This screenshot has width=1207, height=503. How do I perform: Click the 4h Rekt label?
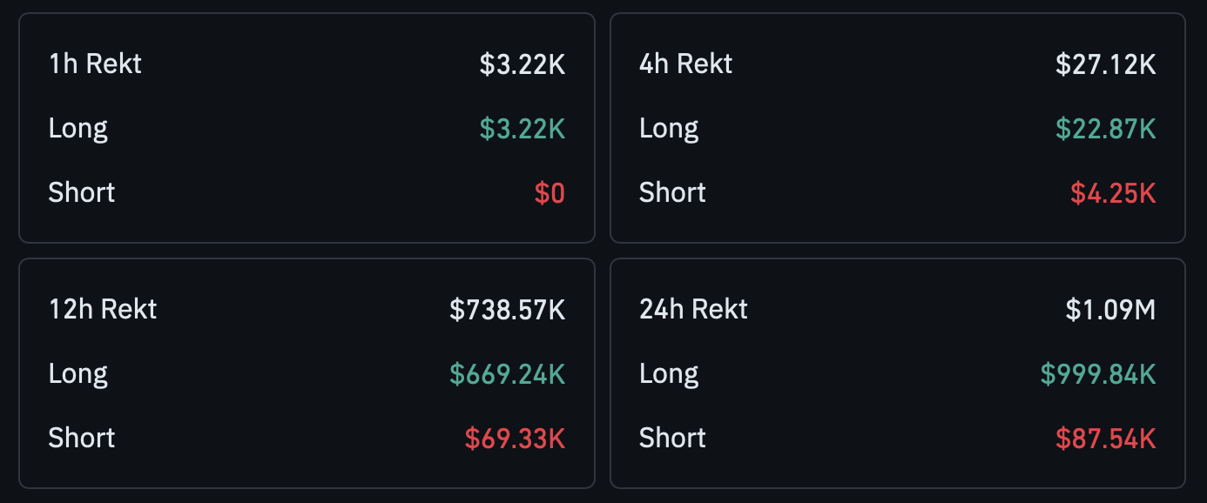[686, 64]
